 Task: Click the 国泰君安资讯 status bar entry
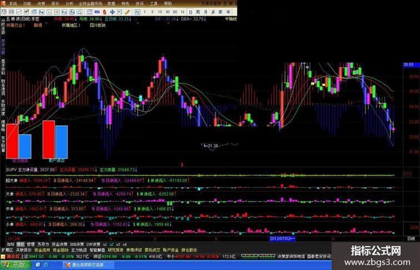[x=319, y=256]
